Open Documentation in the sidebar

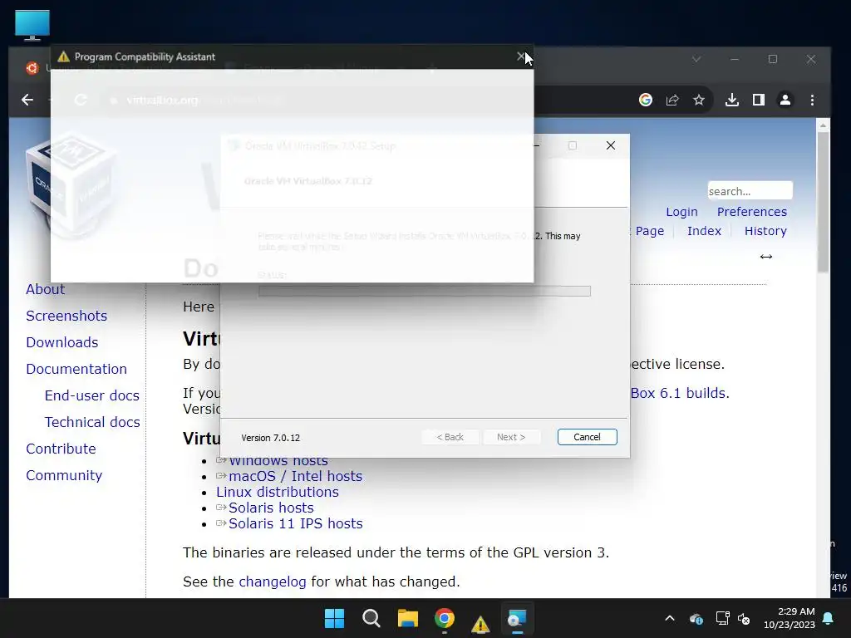[x=76, y=369]
